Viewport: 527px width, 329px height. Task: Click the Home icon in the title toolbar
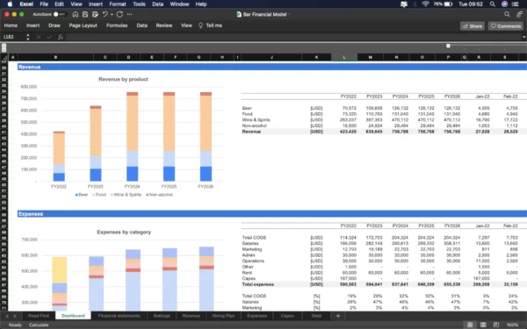[x=76, y=14]
